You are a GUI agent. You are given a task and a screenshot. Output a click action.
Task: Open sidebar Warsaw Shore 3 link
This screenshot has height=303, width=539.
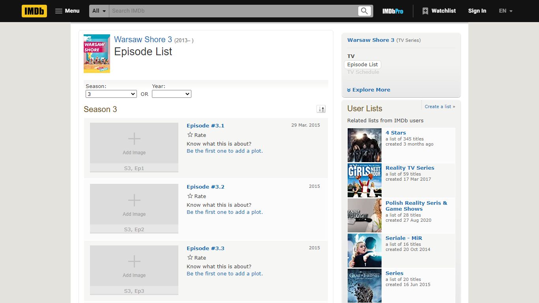[371, 40]
